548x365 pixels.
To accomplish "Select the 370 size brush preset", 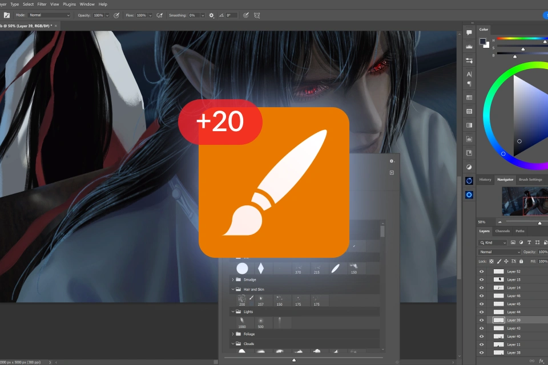I will (298, 268).
